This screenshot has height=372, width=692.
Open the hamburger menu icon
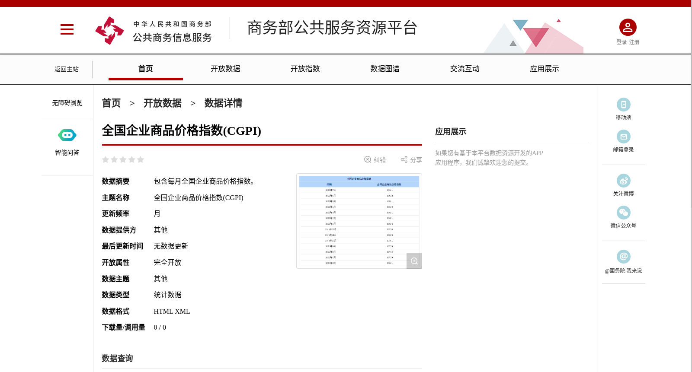pos(67,29)
